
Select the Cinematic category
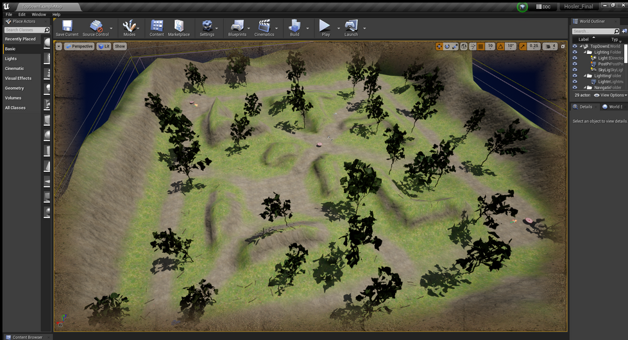14,69
